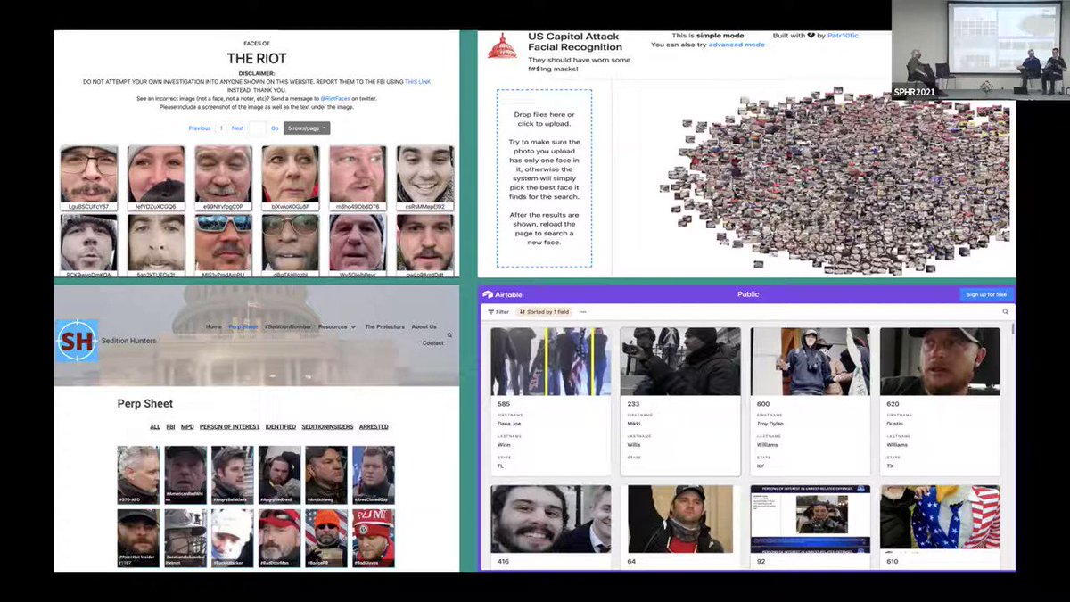The image size is (1070, 602).
Task: Select face thumbnail labeled bjXvAoK0Gu8F
Action: [291, 178]
